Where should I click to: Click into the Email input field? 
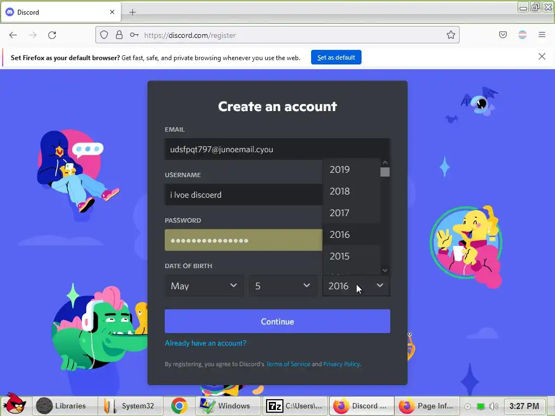(277, 149)
